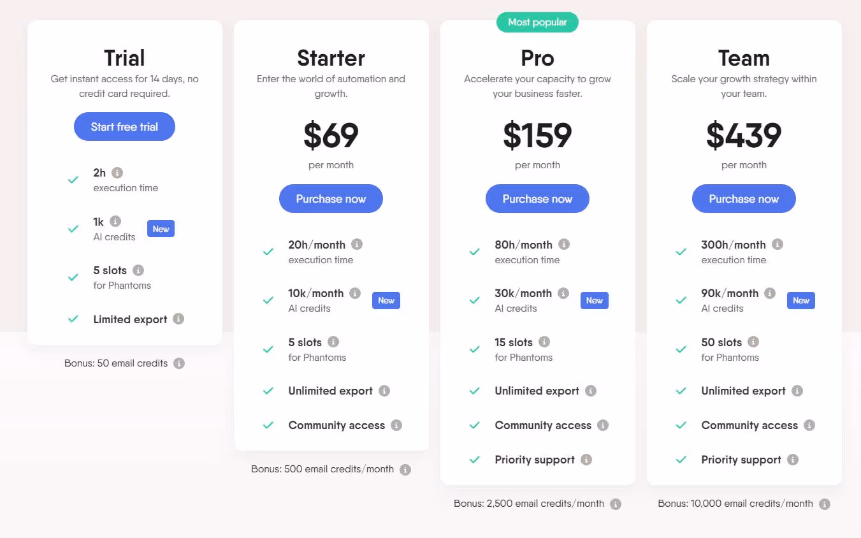Select the Most popular badge above Pro
The width and height of the screenshot is (861, 538).
[537, 22]
